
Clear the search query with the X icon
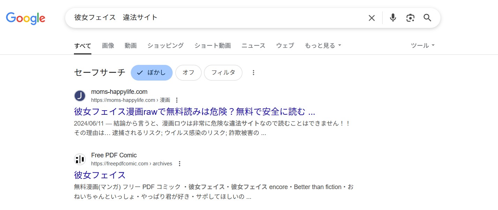click(371, 17)
